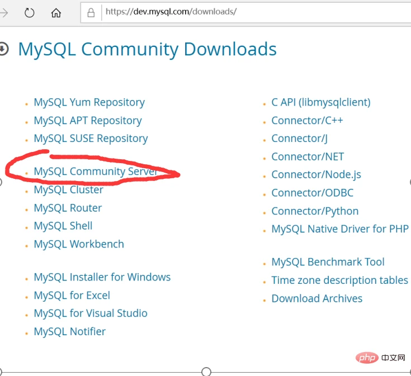Open MySQL Router link
The height and width of the screenshot is (376, 411).
(x=68, y=208)
